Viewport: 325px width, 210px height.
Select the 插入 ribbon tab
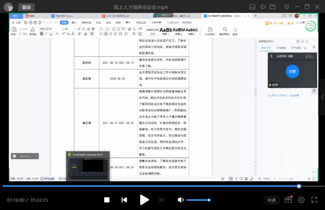74,22
